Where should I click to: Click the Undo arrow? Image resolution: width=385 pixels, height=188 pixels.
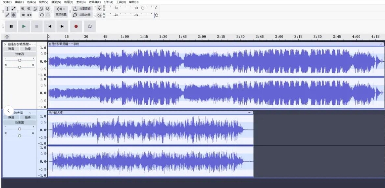[42, 15]
